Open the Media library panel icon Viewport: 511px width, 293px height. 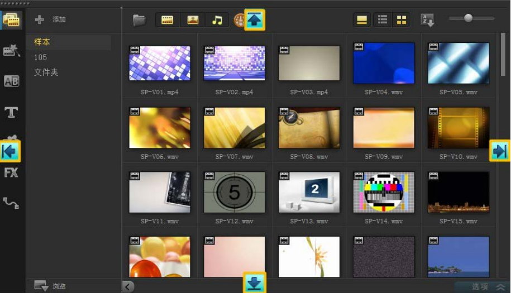[x=12, y=21]
